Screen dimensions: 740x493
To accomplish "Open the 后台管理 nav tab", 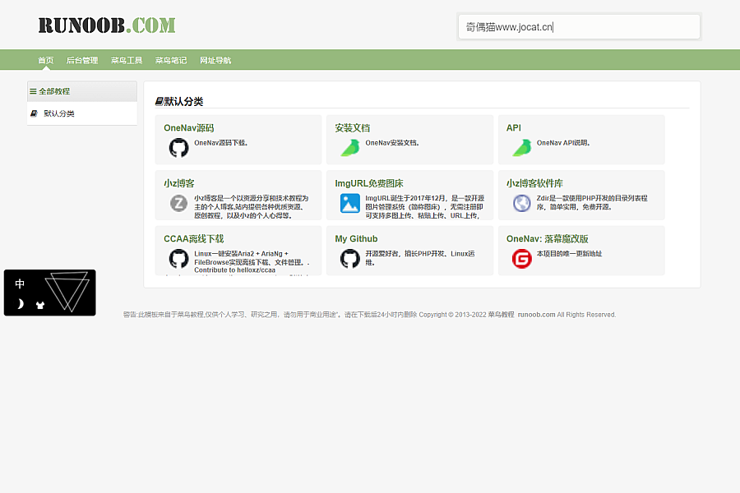I will [x=82, y=60].
